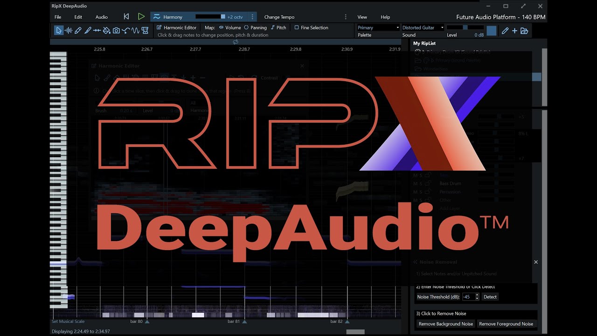
Task: Select the note-join tool in the toolbar
Action: click(97, 29)
